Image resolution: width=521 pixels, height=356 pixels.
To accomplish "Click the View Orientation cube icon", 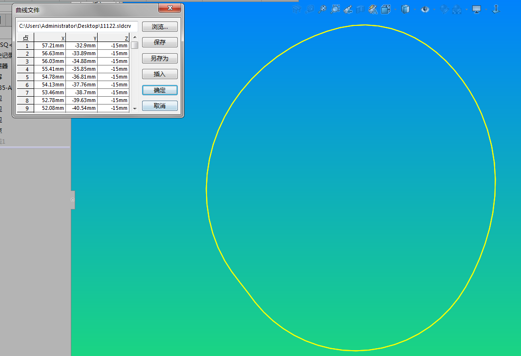I will 386,9.
